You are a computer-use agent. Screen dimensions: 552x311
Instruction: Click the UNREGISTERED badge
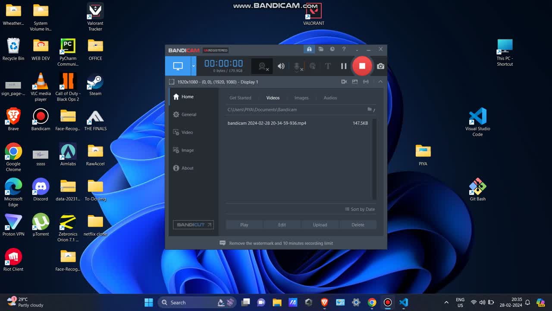(x=216, y=50)
